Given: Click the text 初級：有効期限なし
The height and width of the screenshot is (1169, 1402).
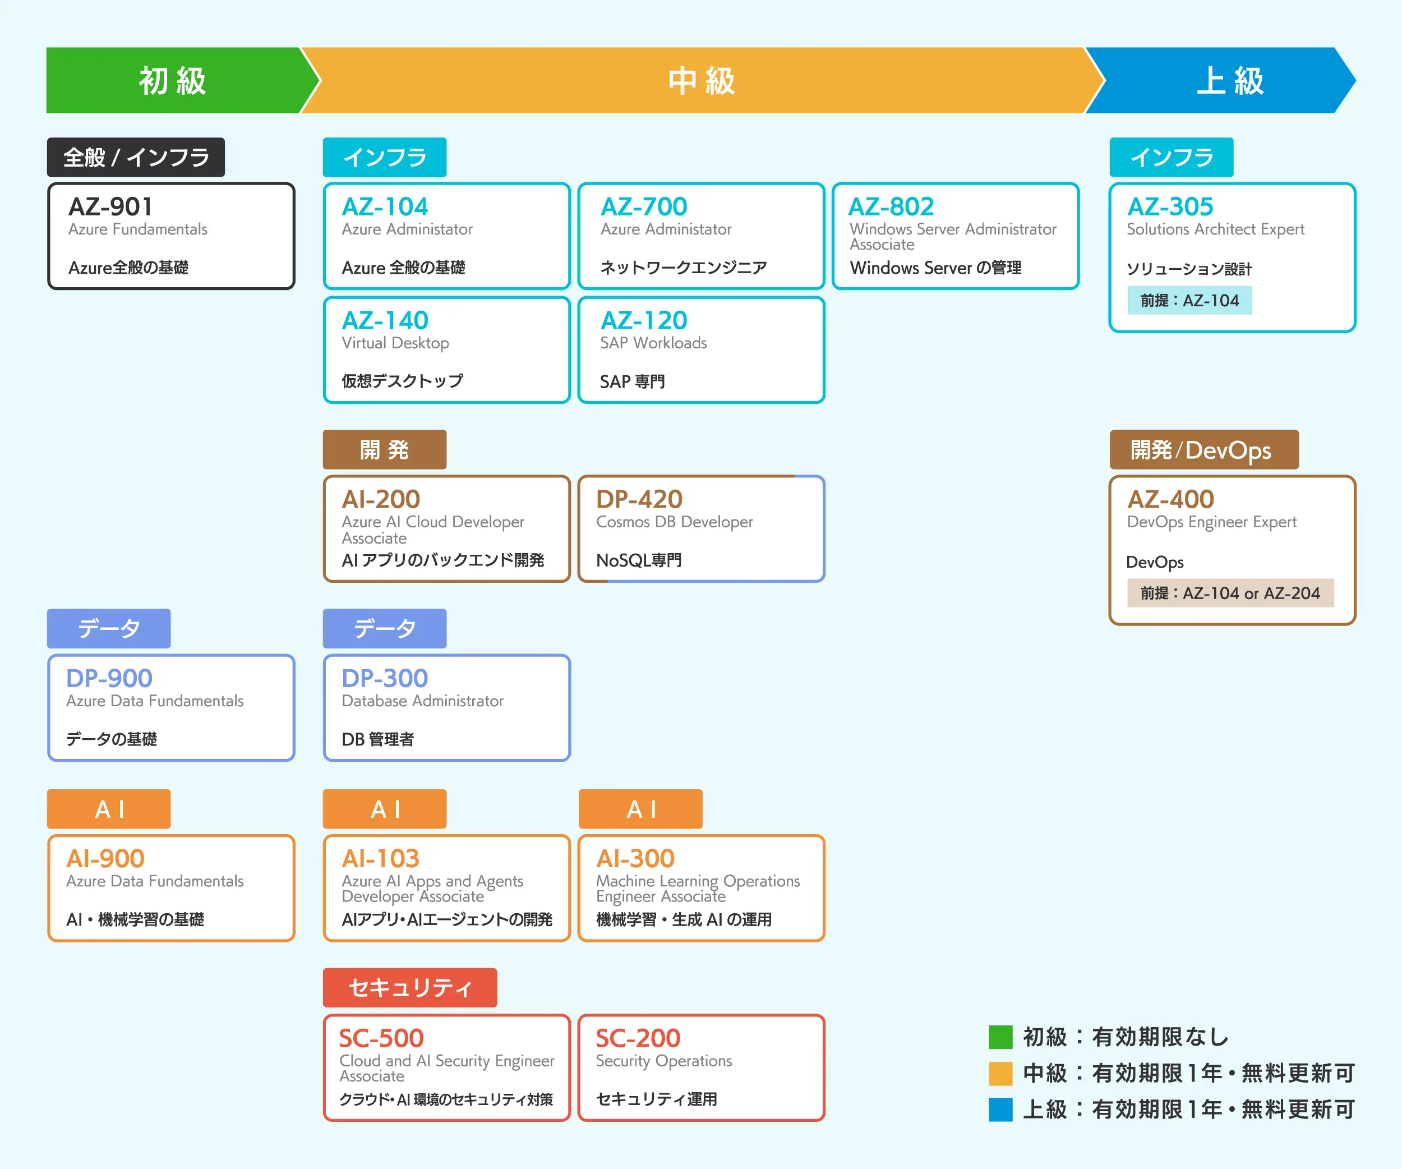Looking at the screenshot, I should (x=1126, y=1037).
